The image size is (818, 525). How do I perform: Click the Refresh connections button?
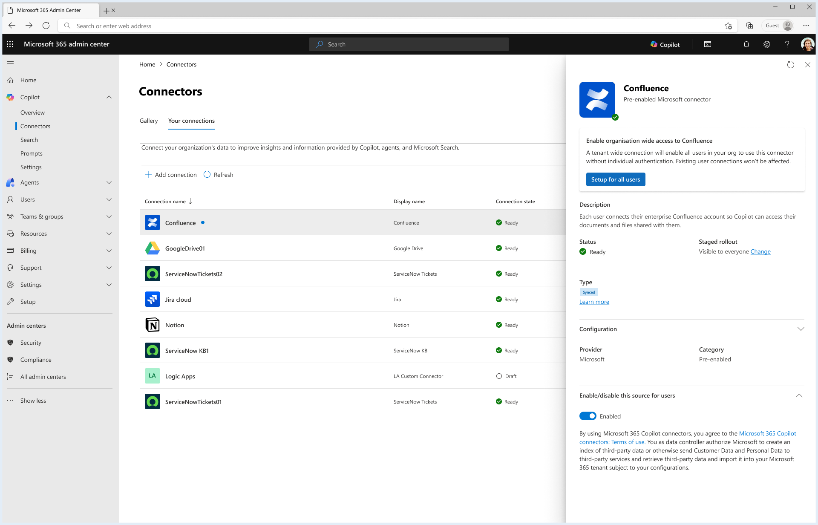pos(219,175)
